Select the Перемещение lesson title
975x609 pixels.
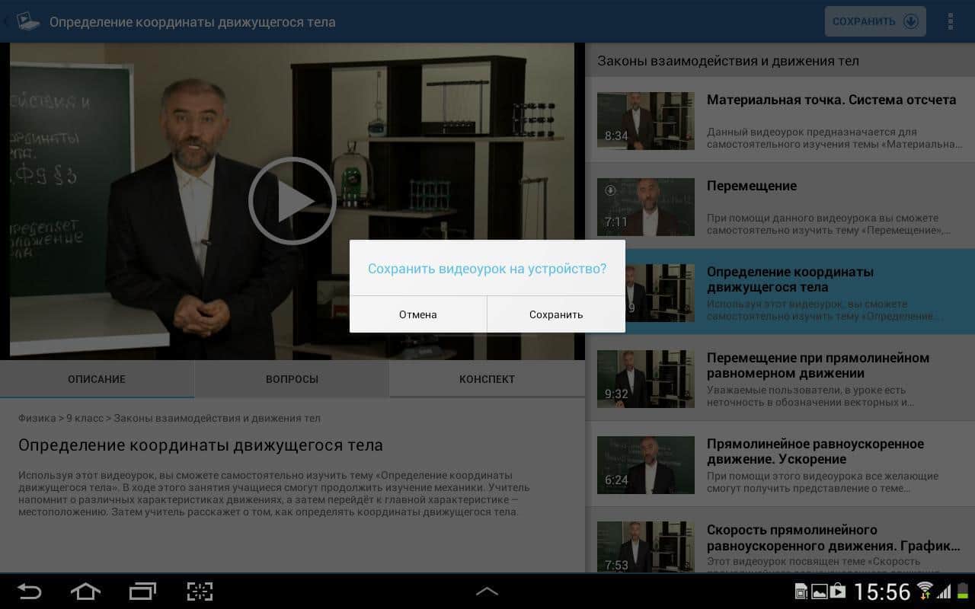click(751, 186)
